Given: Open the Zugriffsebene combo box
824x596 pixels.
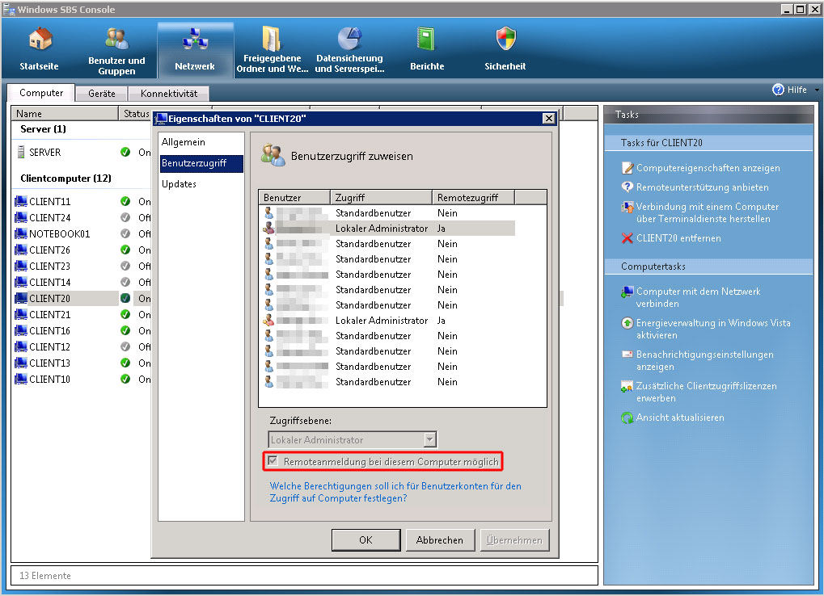Looking at the screenshot, I should [x=353, y=439].
